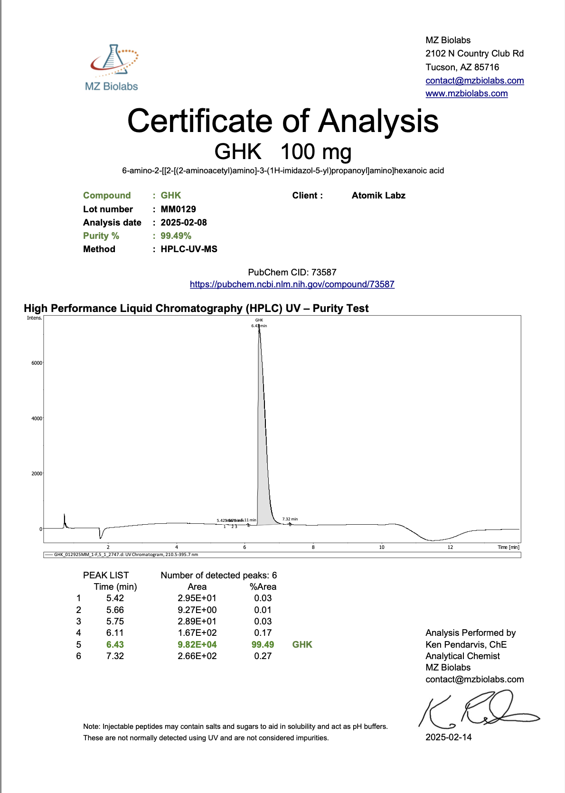This screenshot has width=565, height=793.
Task: Click area value "9.27E+00"
Action: coord(197,610)
